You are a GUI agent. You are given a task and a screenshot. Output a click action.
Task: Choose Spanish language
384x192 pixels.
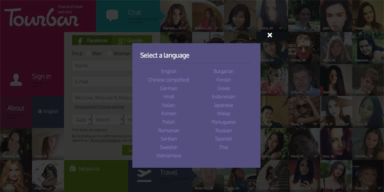(223, 139)
